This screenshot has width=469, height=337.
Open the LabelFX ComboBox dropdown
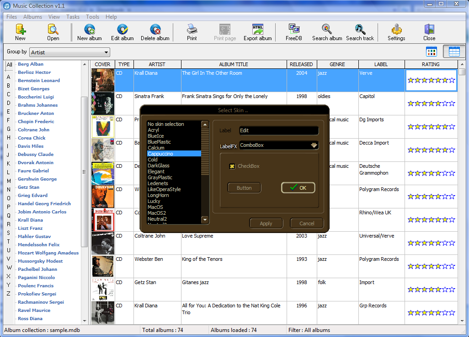314,145
